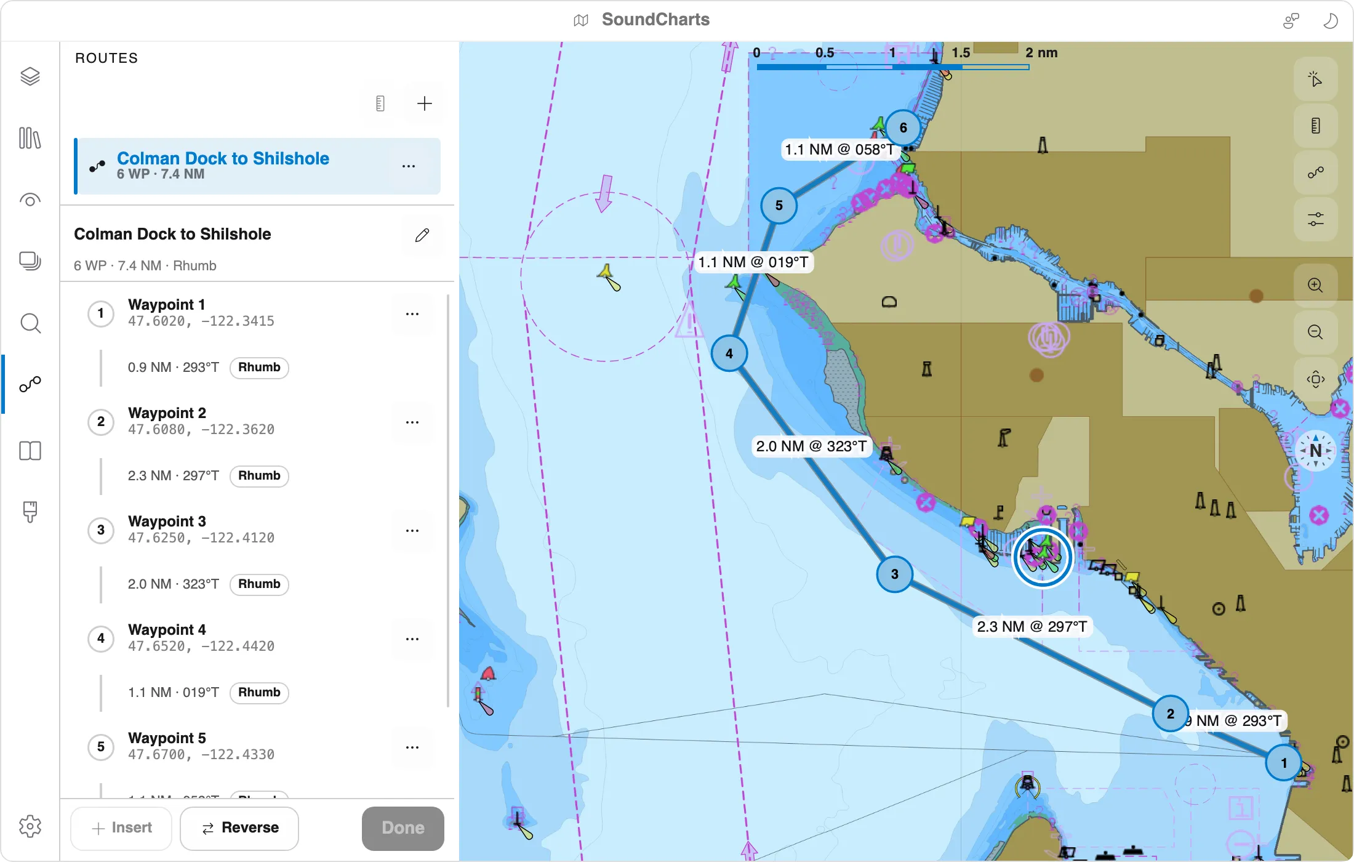Click the ruler icon beside the plus

tap(380, 103)
